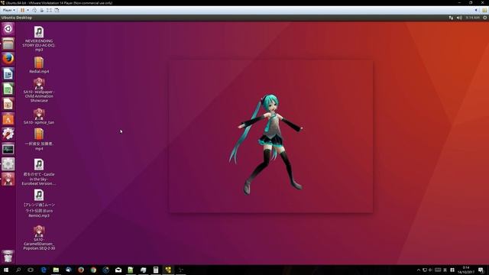Open the Mail app on Windows taskbar
Viewport: 489px width, 275px height.
(x=118, y=270)
